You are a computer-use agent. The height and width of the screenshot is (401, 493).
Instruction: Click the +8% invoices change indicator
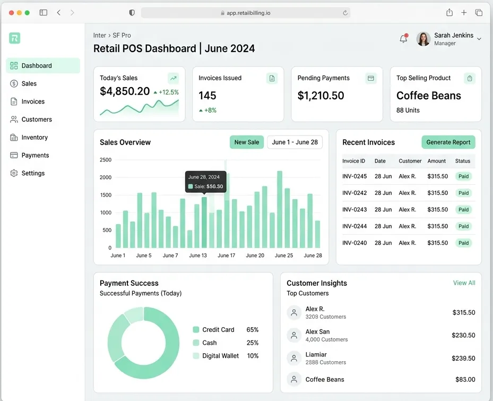point(208,110)
